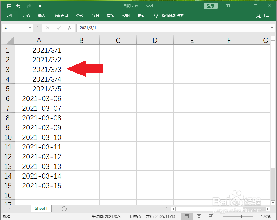
Task: Select column B header
Action: (x=81, y=41)
